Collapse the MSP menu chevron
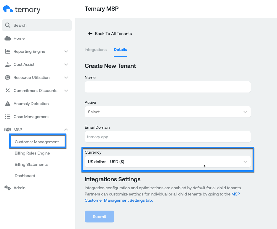Viewport: 277px width, 229px height. [x=66, y=129]
